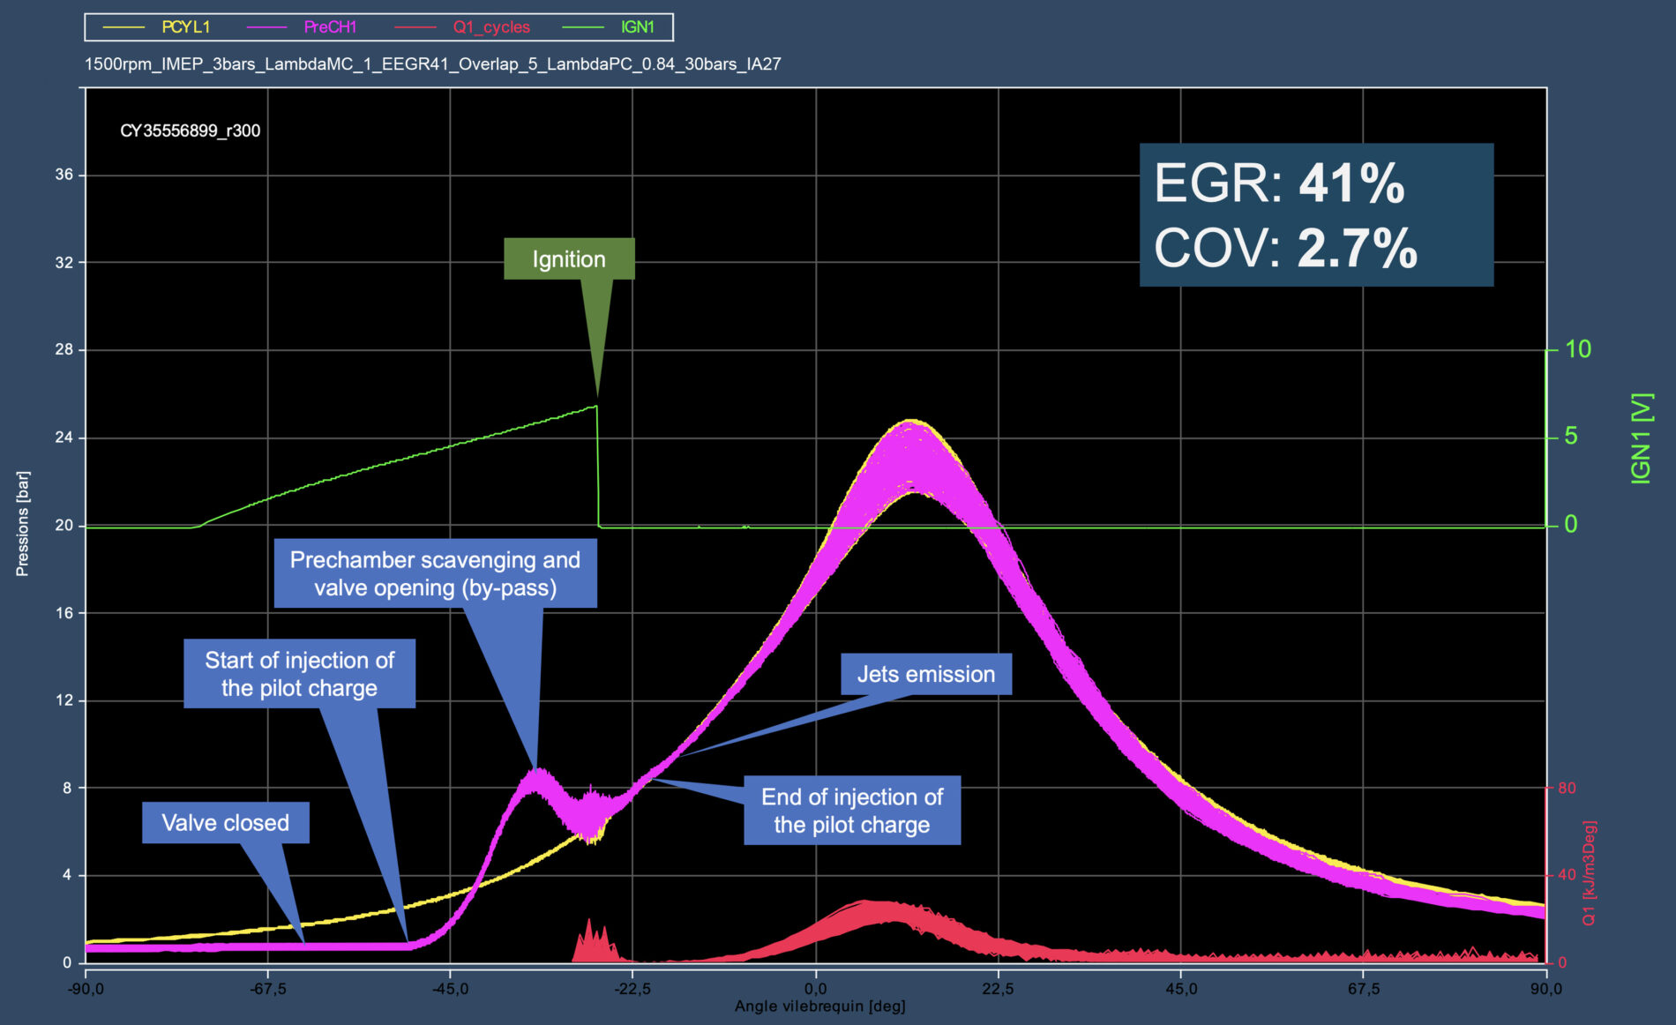Click the Angle vilebrequin [deg] axis title
Viewport: 1676px width, 1025px height.
(x=819, y=1006)
